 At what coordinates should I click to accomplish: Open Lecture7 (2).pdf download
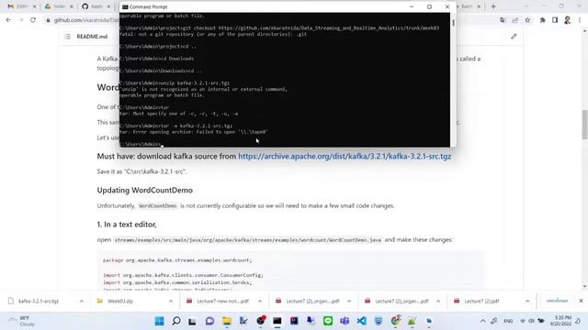(481, 301)
